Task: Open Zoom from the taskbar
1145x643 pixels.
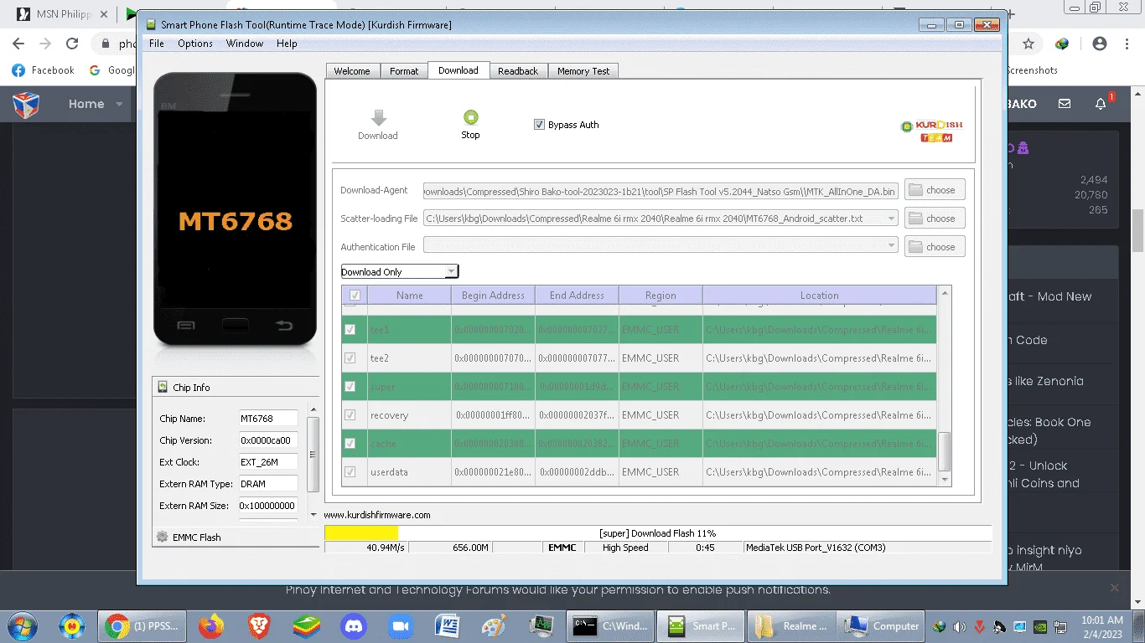Action: (x=401, y=625)
